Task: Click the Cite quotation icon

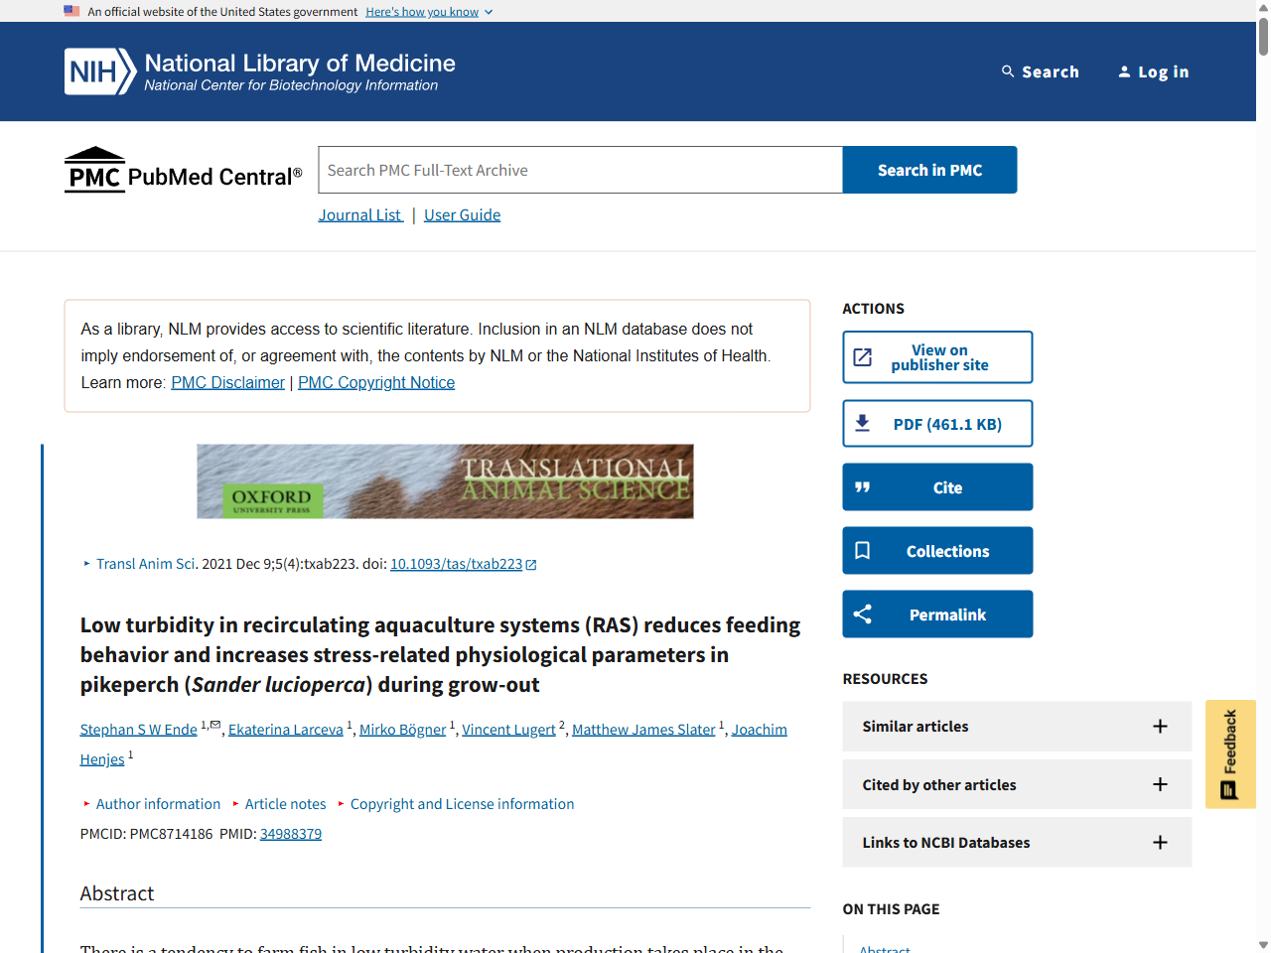Action: (x=863, y=486)
